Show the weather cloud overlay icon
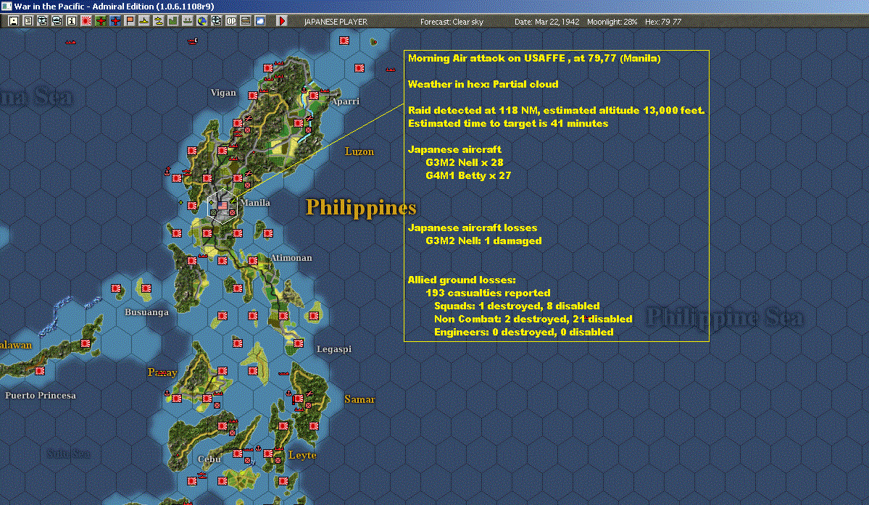Image resolution: width=869 pixels, height=505 pixels. [x=260, y=21]
